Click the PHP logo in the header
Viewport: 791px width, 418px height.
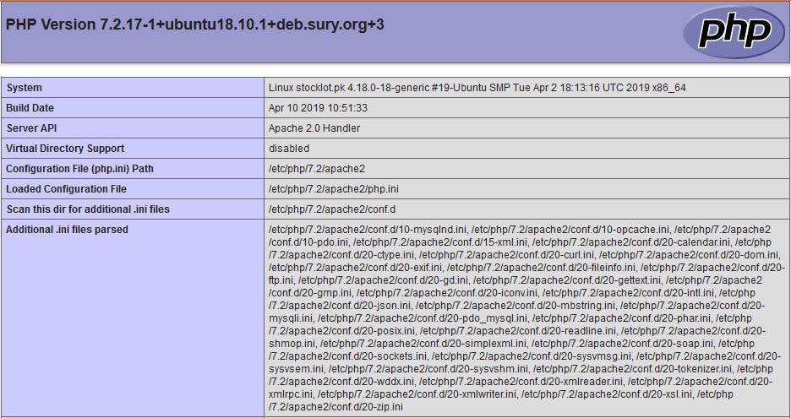click(x=734, y=32)
